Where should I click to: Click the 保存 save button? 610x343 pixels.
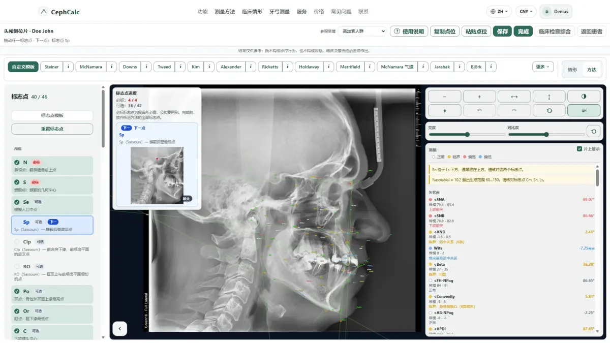tap(502, 32)
